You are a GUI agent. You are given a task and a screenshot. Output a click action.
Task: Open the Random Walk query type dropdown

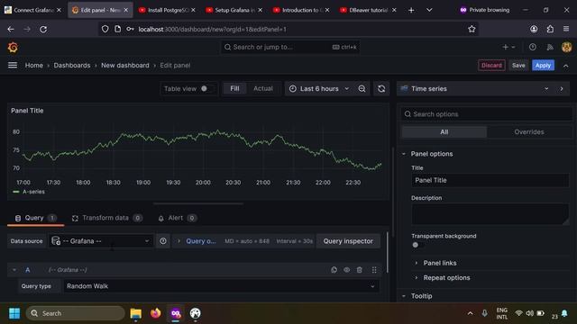click(221, 286)
